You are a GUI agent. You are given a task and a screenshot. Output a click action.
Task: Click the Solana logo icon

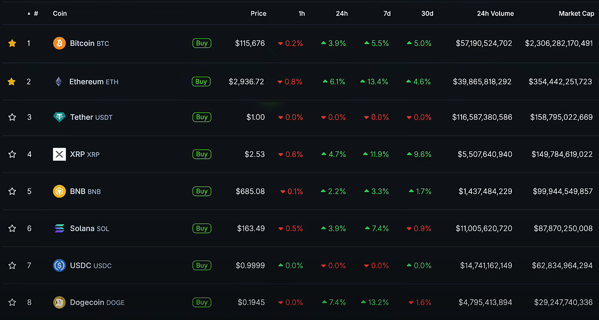(x=59, y=228)
